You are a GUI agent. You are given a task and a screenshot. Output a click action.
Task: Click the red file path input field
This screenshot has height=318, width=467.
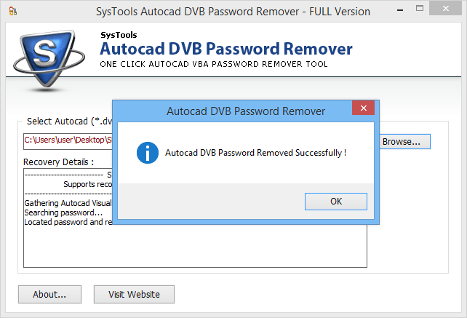[x=68, y=139]
